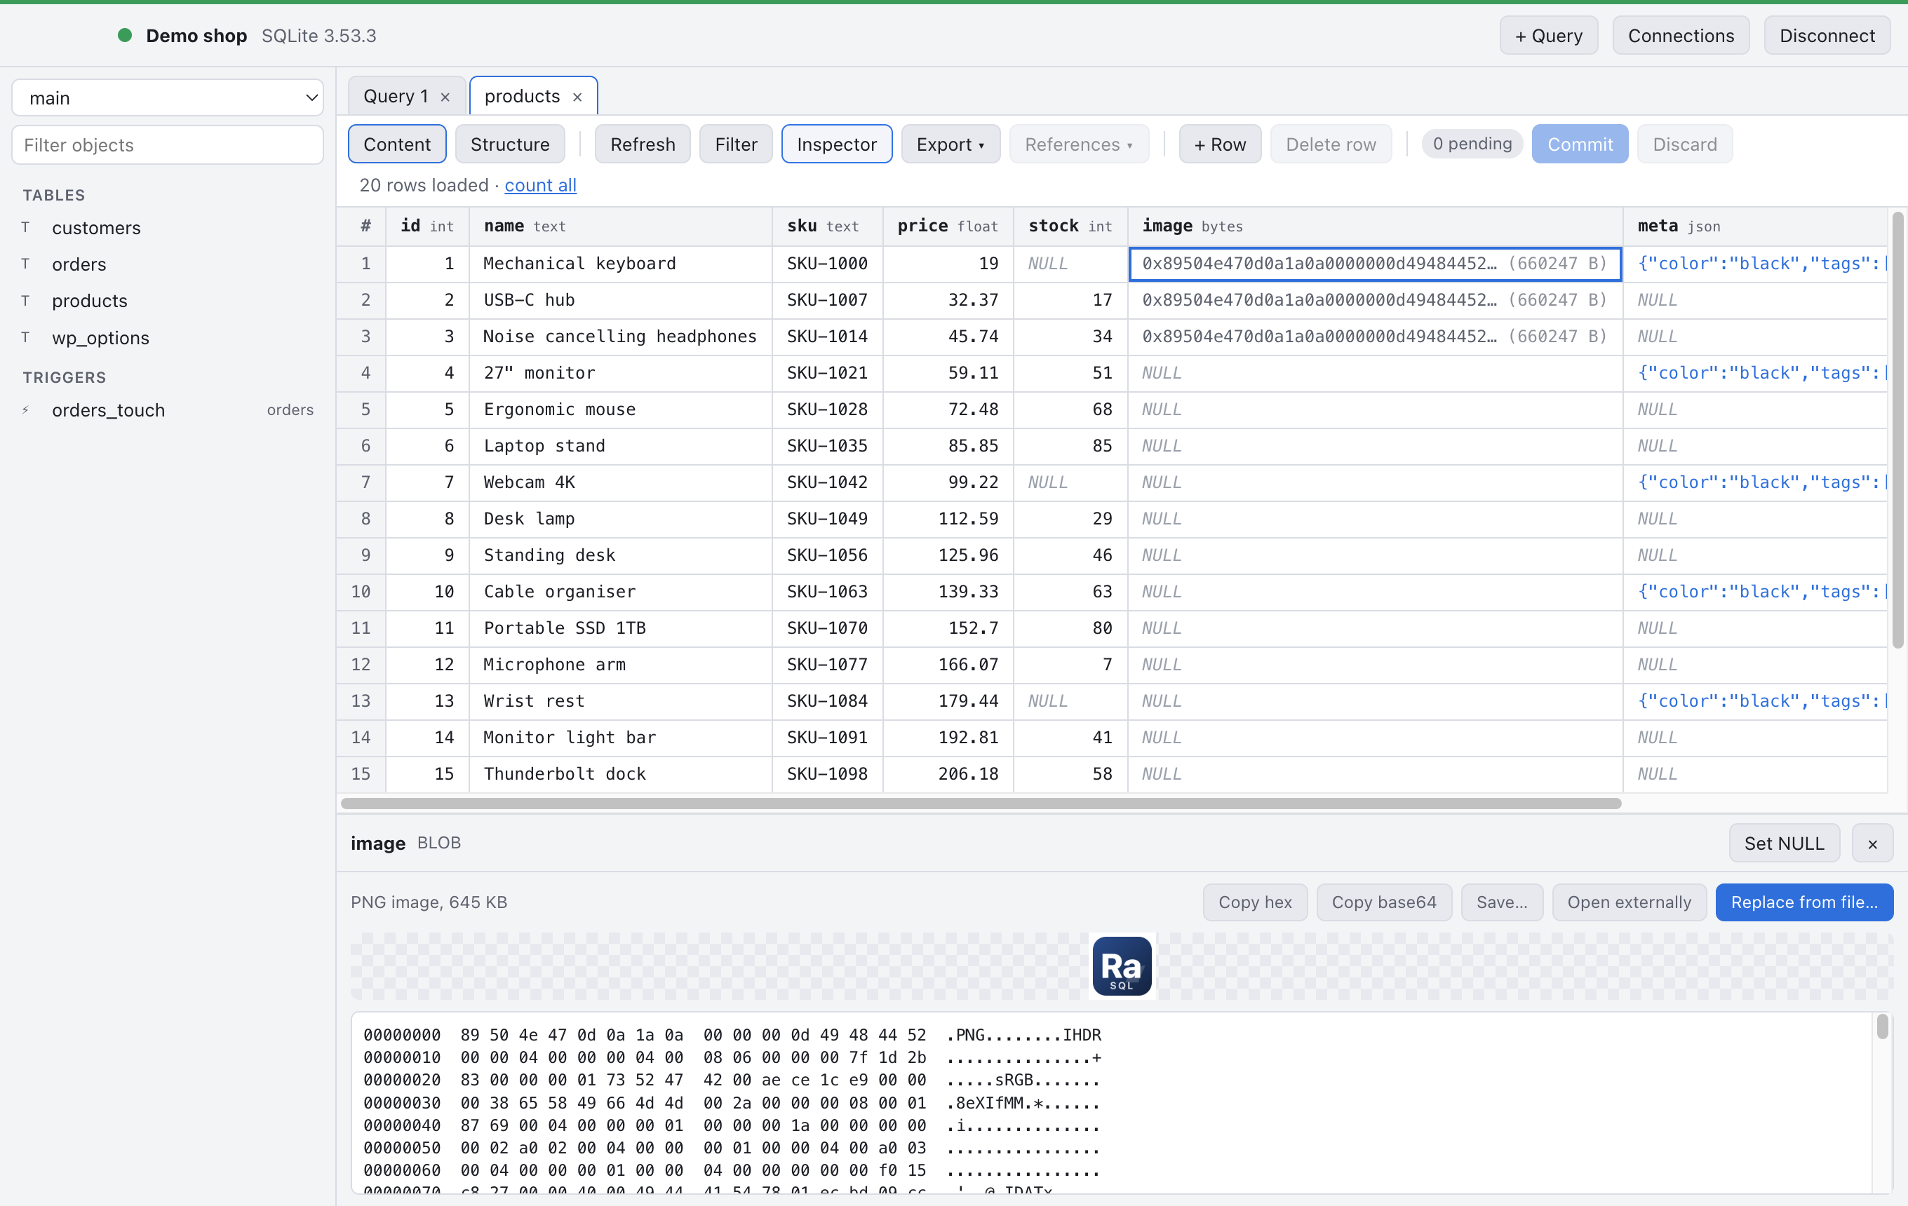Click the + Query button

point(1548,36)
